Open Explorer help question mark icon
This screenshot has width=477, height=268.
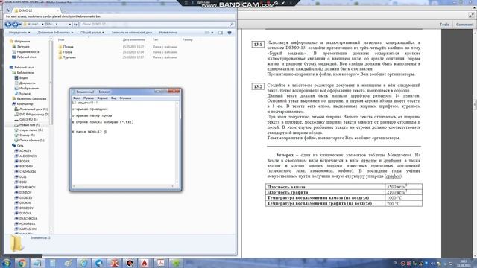point(230,33)
